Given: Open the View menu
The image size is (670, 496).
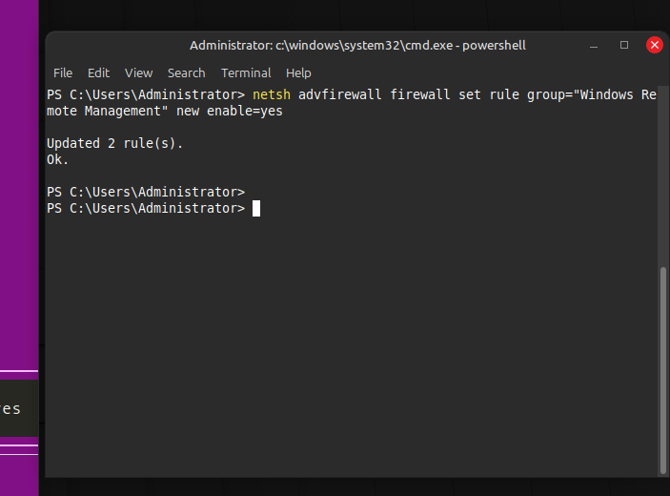Looking at the screenshot, I should [x=138, y=72].
